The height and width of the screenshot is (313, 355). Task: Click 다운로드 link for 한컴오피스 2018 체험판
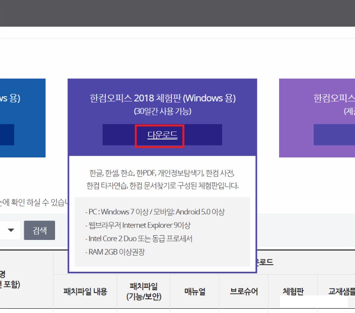pos(162,135)
